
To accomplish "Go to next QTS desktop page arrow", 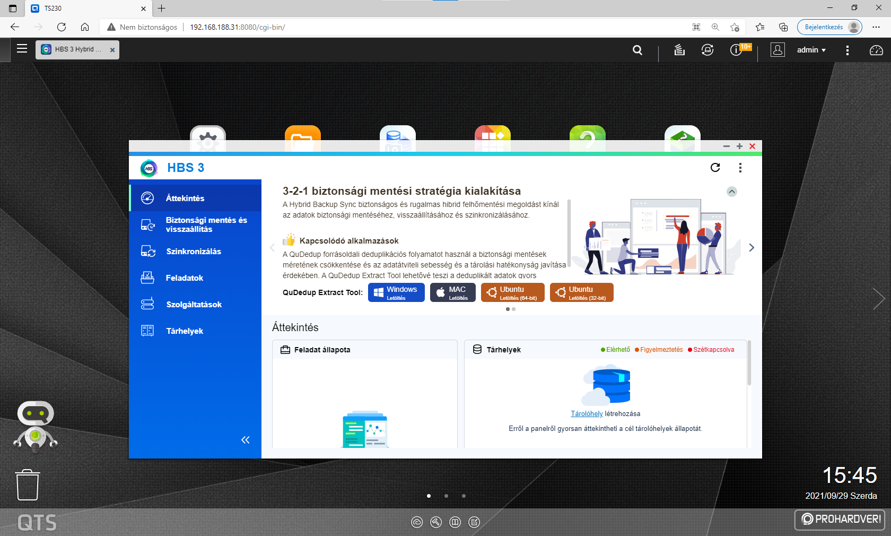I will tap(879, 299).
